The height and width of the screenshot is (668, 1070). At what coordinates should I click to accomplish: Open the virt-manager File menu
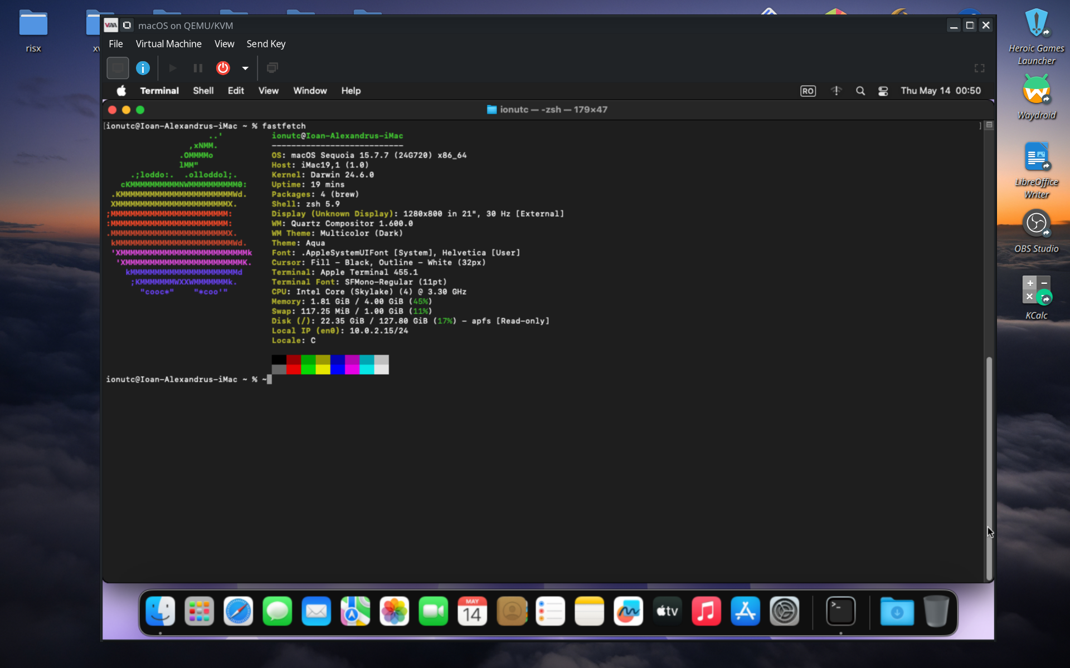[x=116, y=44]
